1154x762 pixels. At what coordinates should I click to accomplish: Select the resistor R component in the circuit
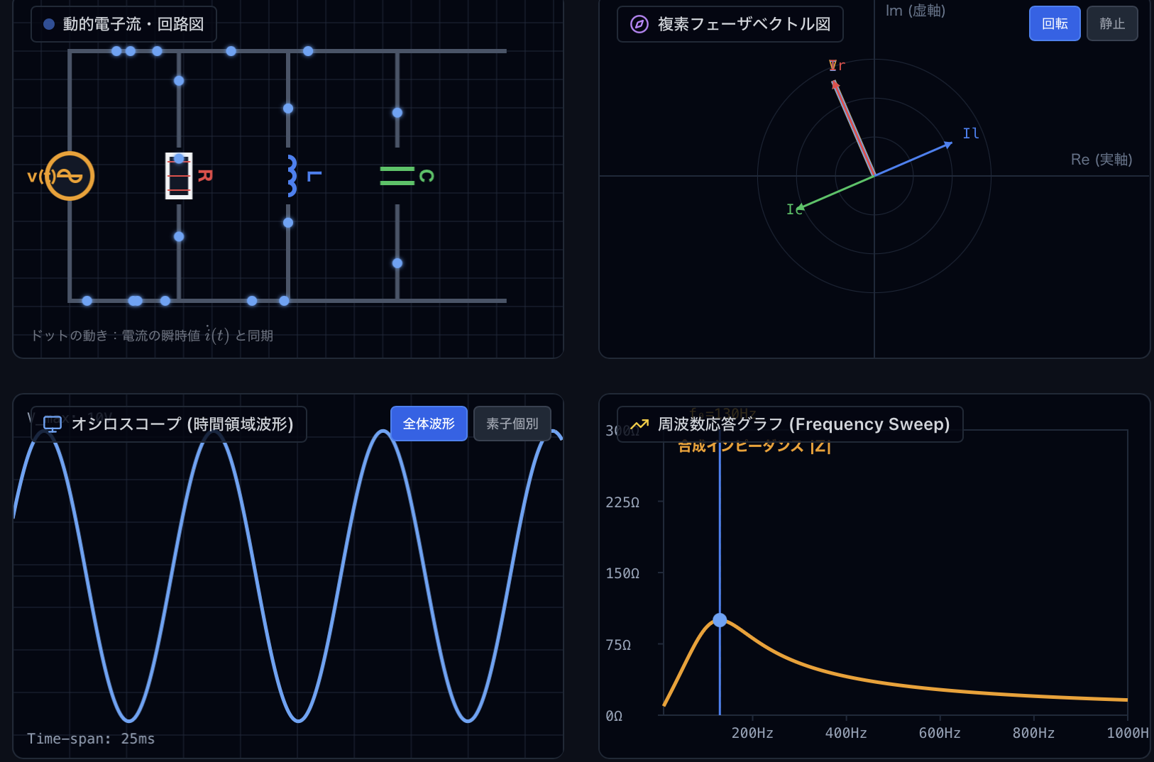[179, 176]
